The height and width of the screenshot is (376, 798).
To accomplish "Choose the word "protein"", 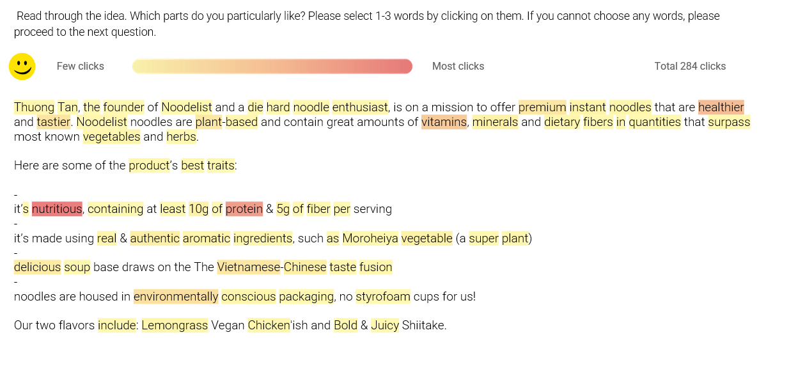I will 244,209.
